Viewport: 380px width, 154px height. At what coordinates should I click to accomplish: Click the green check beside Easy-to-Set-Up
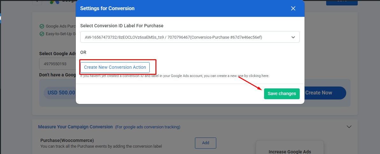coord(42,34)
